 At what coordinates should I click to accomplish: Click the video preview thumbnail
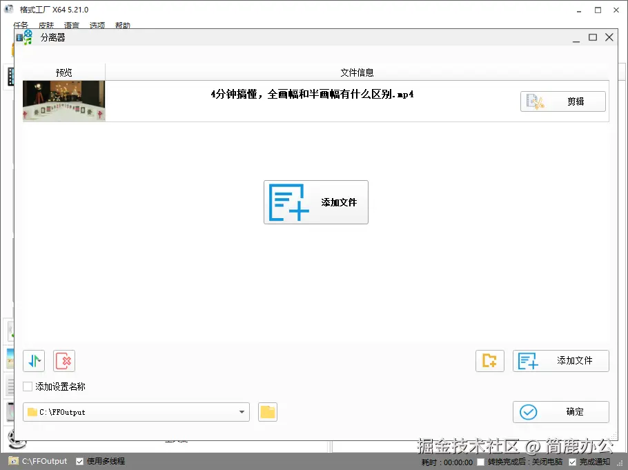(x=63, y=101)
